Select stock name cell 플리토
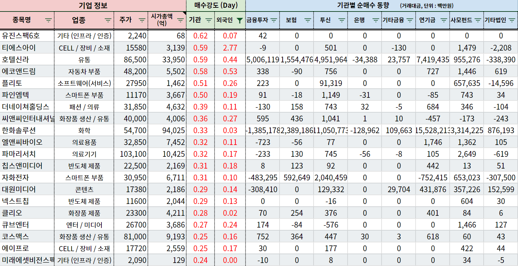The height and width of the screenshot is (266, 518). pyautogui.click(x=27, y=83)
